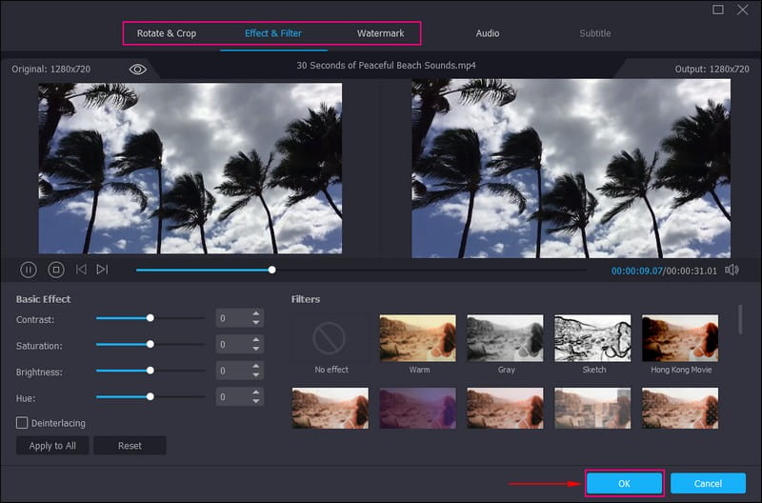Click the Brightness slider handle

point(150,371)
